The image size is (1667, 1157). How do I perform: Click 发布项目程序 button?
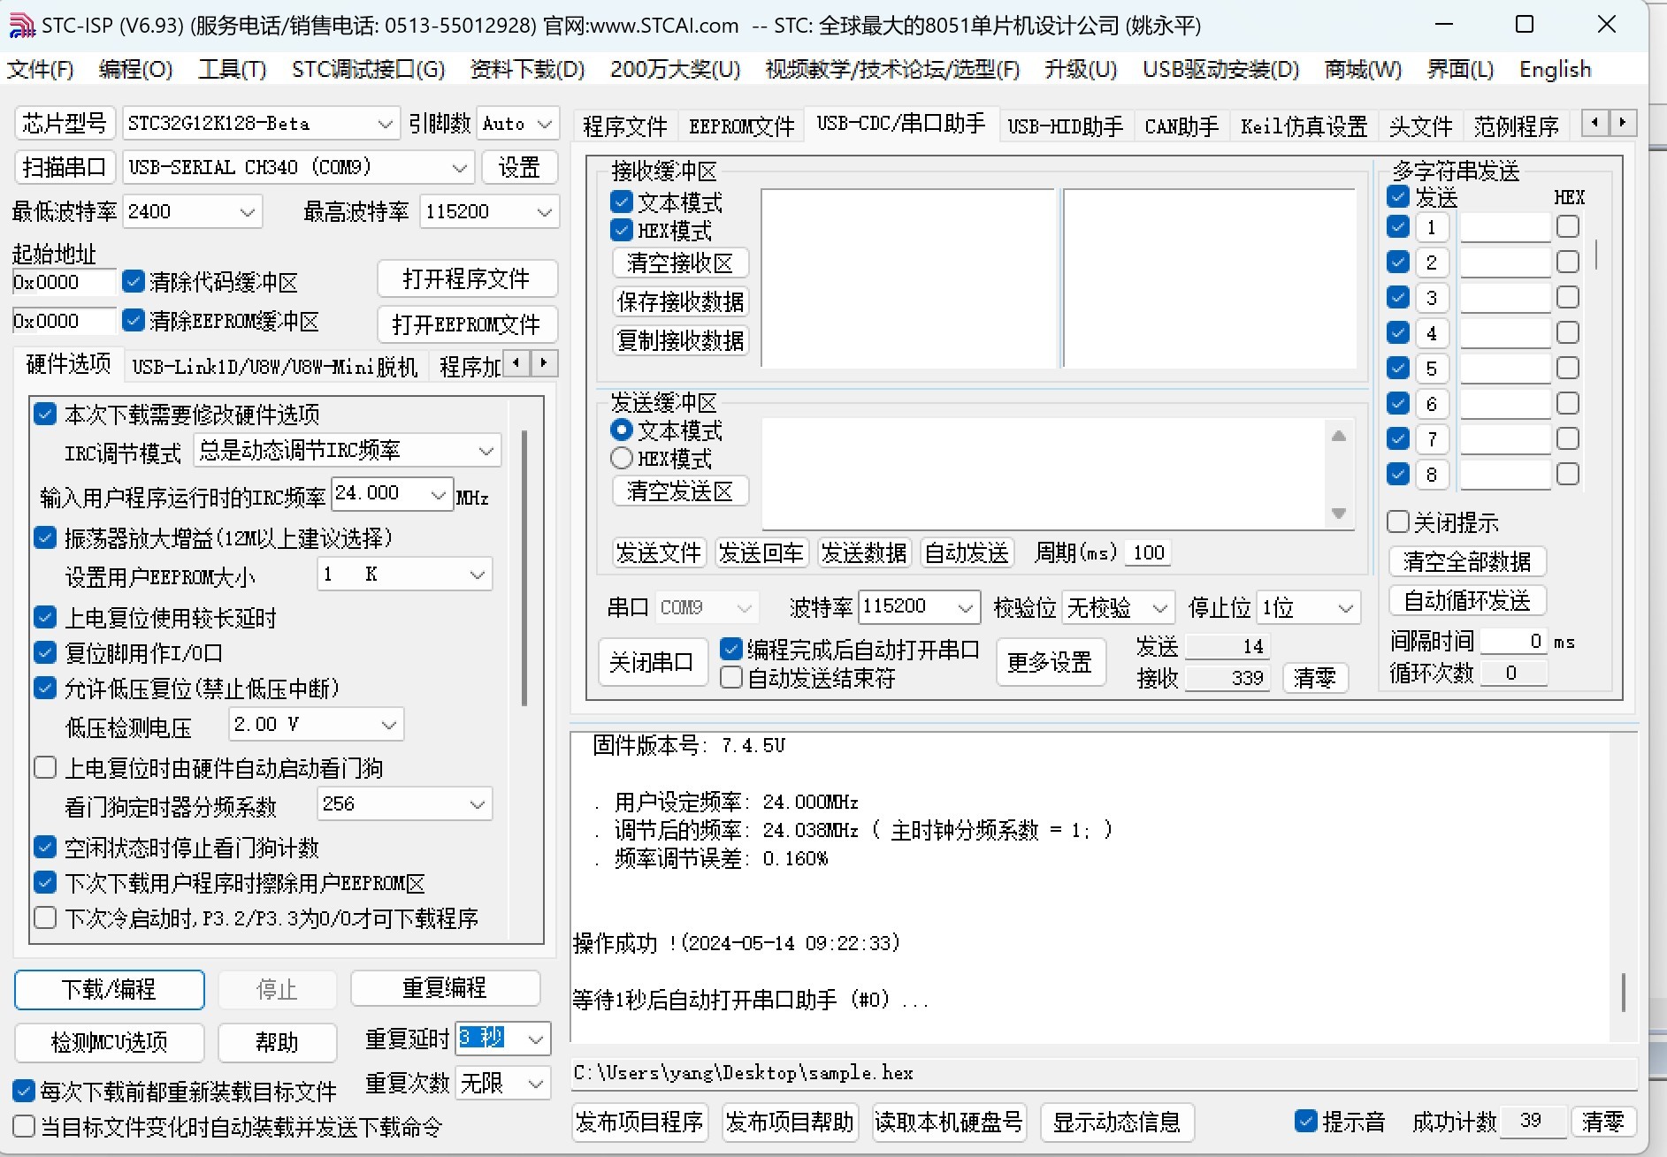coord(640,1122)
